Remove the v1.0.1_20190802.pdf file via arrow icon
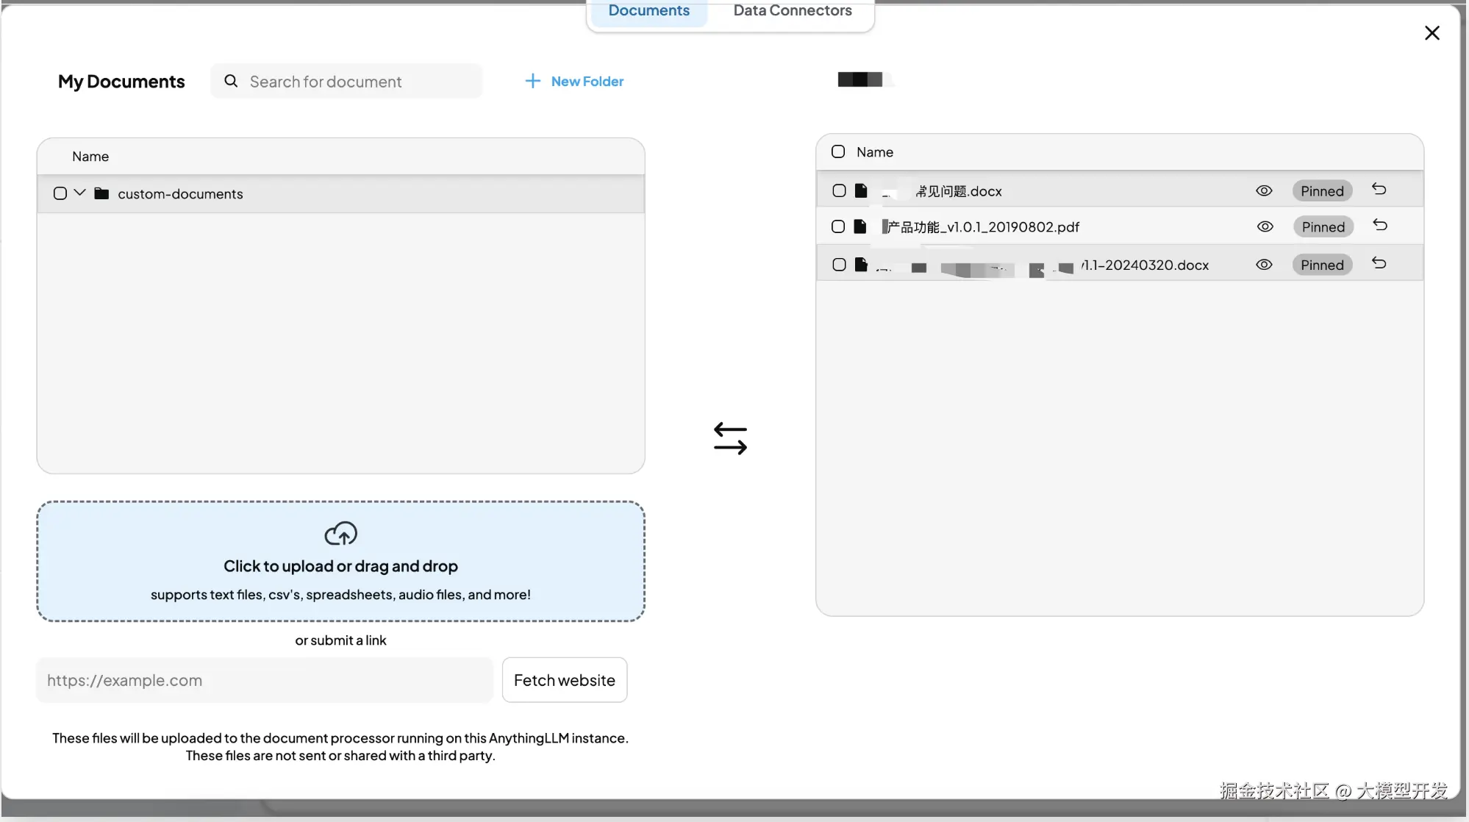 1379,226
